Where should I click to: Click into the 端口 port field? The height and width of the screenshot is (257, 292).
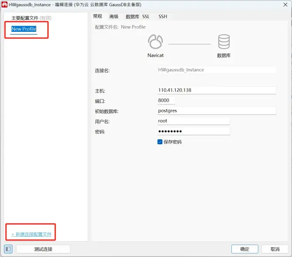pos(166,100)
